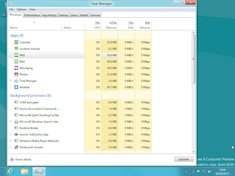Viewport: 235px width, 176px height.
Task: Click the Device Association Framework icon
Action: (x=16, y=109)
